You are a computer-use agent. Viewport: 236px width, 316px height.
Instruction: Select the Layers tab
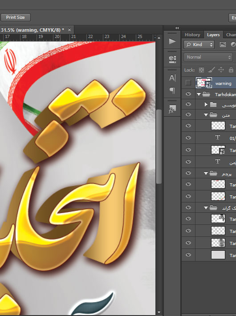tap(213, 35)
